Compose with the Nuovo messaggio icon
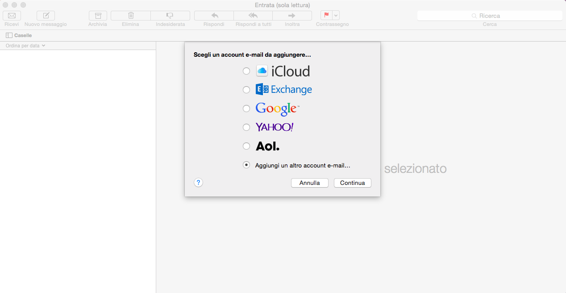 [x=46, y=16]
